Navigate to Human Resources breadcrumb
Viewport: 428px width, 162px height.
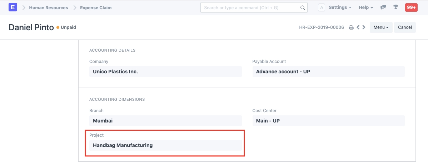(48, 7)
